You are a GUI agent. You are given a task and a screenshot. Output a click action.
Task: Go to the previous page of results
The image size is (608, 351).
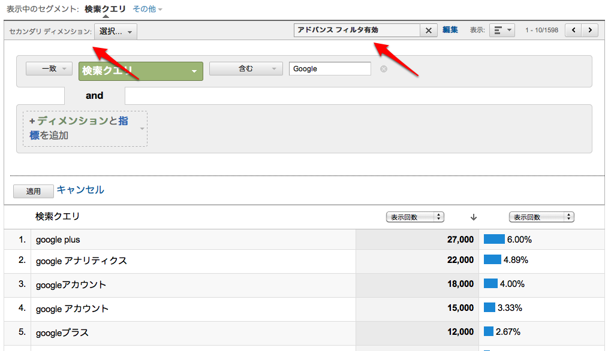[x=573, y=30]
